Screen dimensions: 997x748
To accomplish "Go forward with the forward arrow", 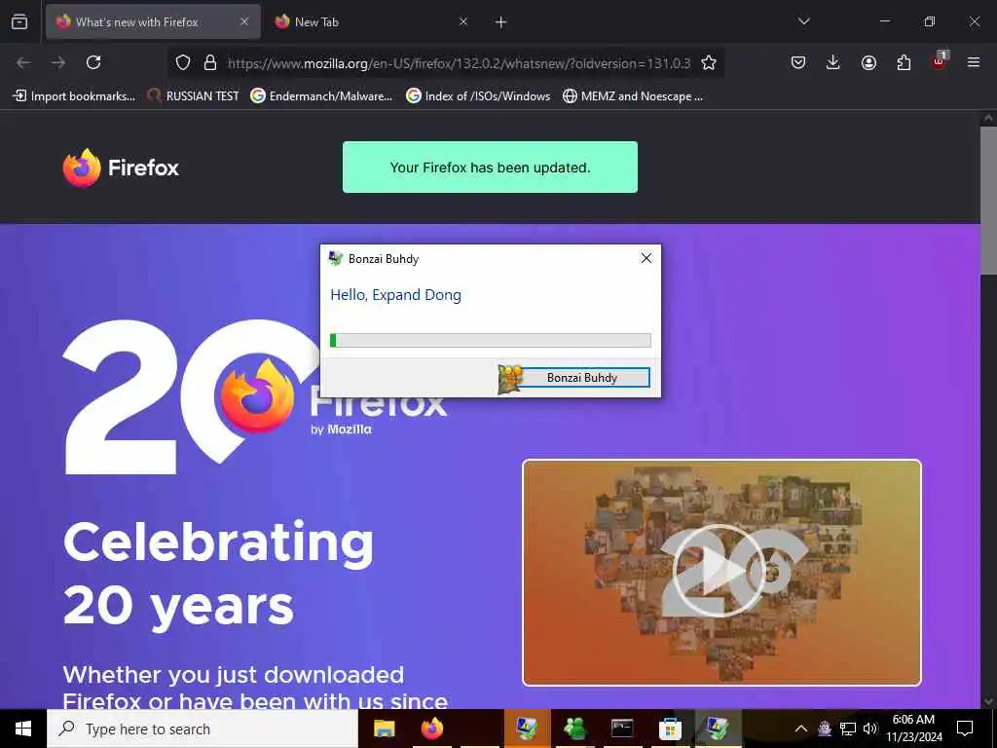I will [x=58, y=62].
